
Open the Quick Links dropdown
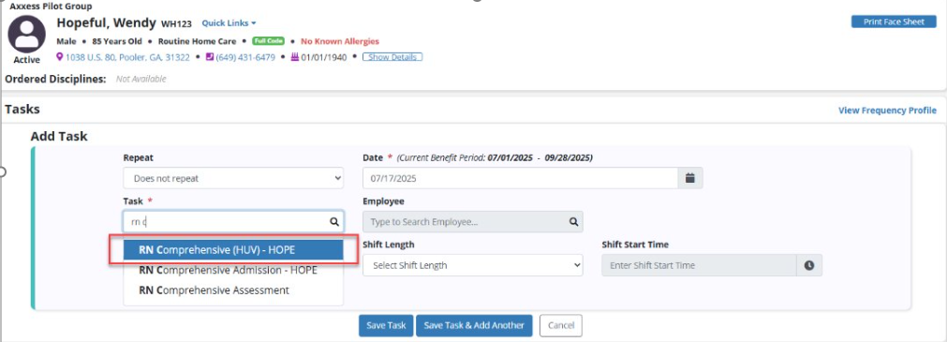tap(229, 23)
